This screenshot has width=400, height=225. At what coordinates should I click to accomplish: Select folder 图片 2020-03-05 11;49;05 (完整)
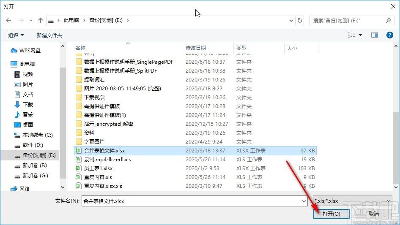(x=123, y=89)
